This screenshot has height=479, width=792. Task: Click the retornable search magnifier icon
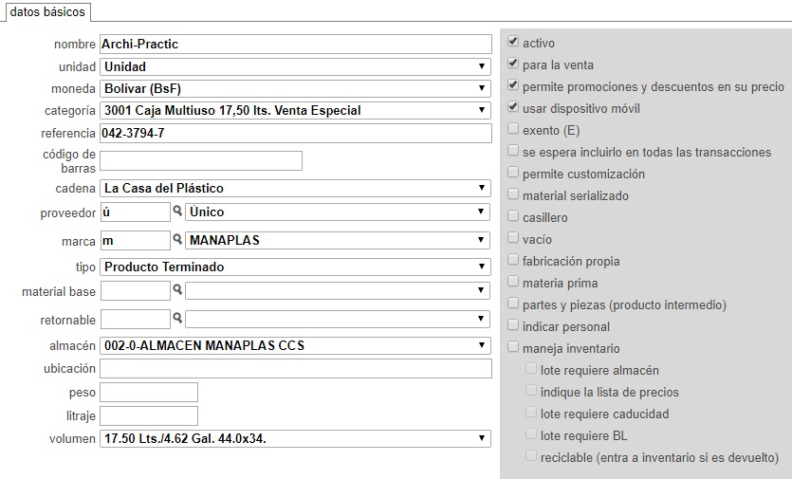click(177, 318)
